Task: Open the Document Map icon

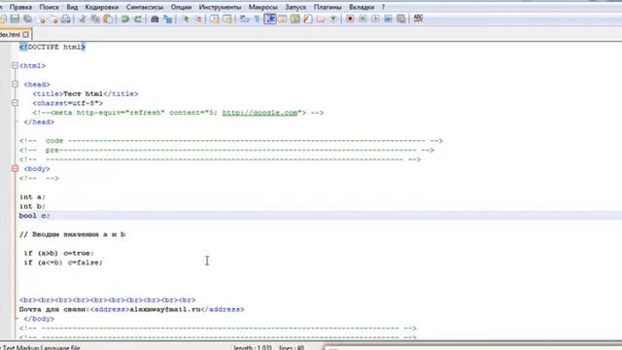Action: pyautogui.click(x=295, y=18)
